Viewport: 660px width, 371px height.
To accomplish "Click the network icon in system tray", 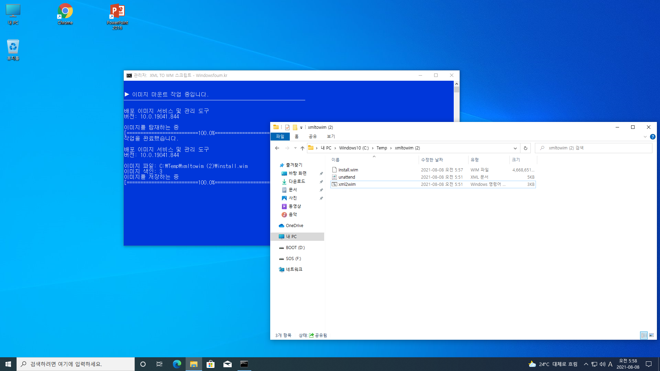I will click(594, 364).
